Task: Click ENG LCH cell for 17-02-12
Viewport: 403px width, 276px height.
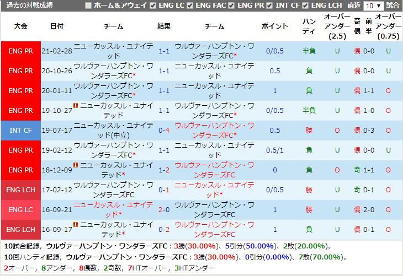Action: [x=21, y=190]
